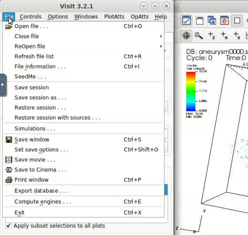Click the Save window floppy disk icon
Viewport: 248px width, 235px height.
(9, 139)
